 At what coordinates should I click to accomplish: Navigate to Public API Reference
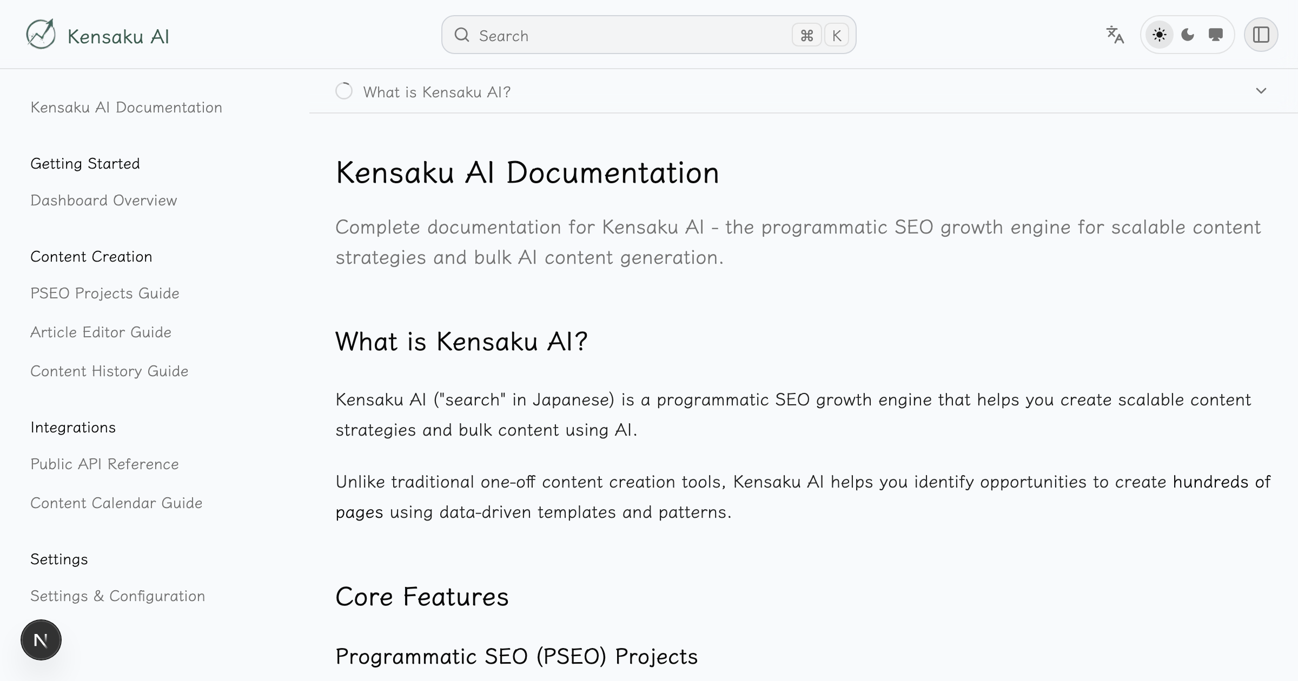pos(104,464)
